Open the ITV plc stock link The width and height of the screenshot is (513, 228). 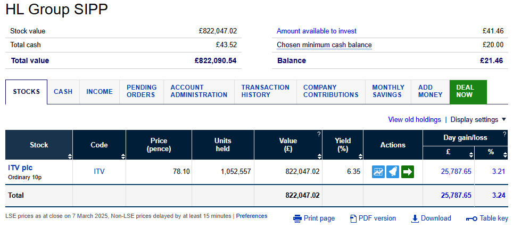[x=20, y=168]
